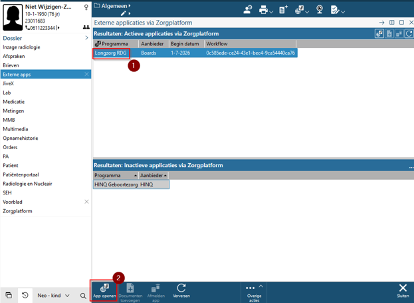
Task: Select Externe apps in the sidebar
Action: tap(46, 75)
